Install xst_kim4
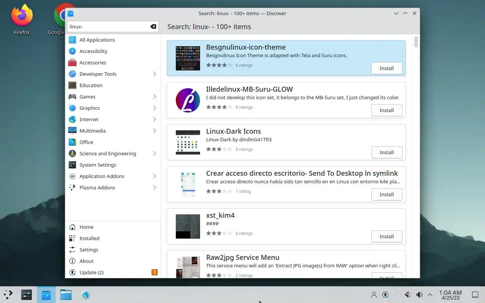Screen dimensions: 485x303 (386, 236)
